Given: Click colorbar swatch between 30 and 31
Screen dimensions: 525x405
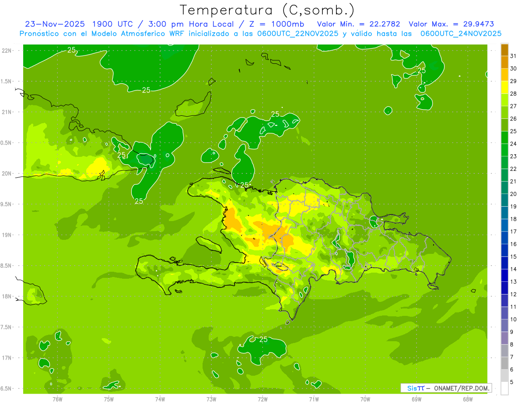Looking at the screenshot, I should [x=504, y=62].
